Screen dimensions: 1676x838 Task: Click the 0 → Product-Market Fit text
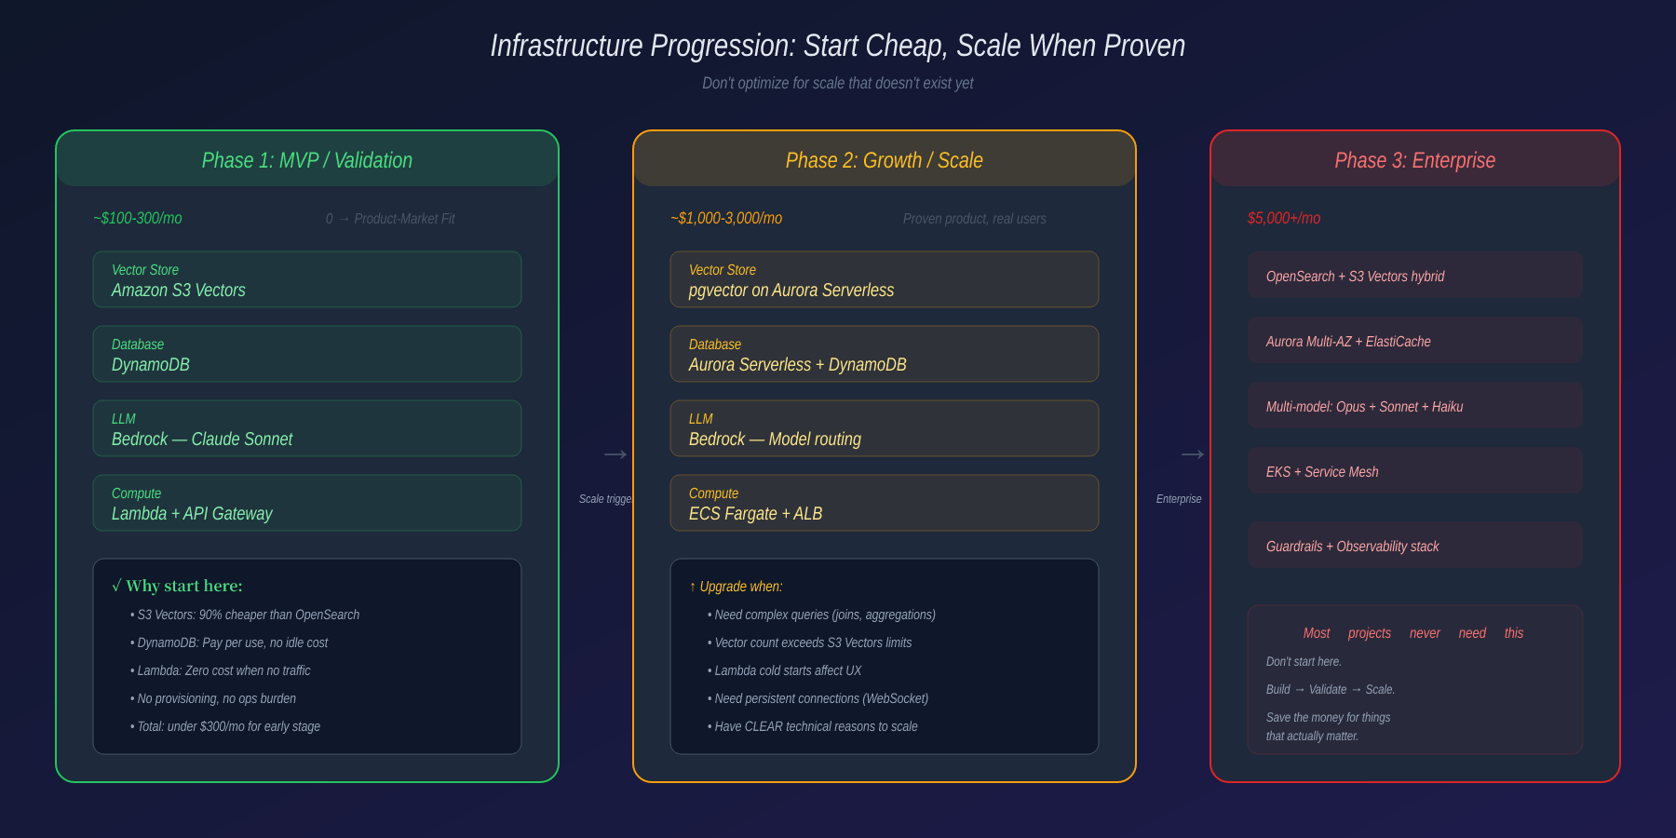390,219
